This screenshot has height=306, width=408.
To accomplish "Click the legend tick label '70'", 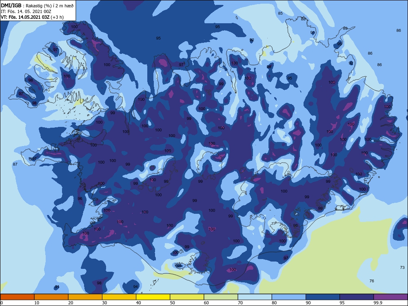I will 240,303.
